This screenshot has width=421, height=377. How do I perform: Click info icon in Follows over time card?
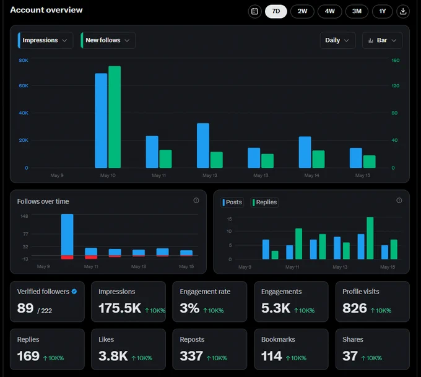[196, 201]
